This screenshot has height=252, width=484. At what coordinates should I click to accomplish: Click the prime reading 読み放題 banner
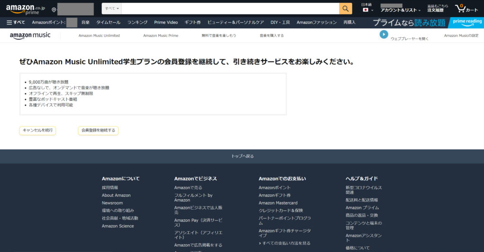point(427,23)
